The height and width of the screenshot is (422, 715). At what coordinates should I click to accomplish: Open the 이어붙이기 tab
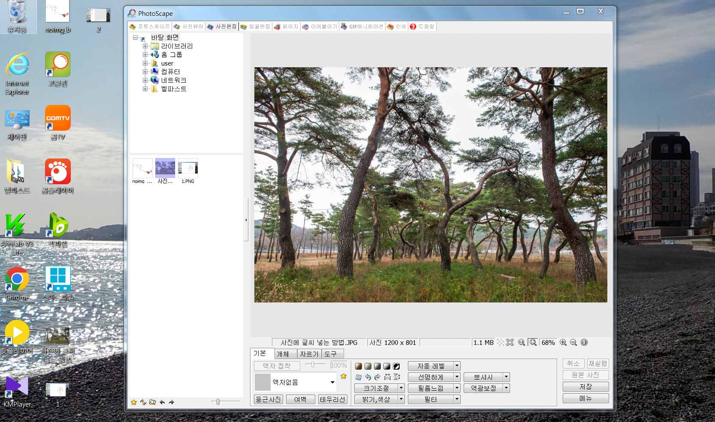[320, 27]
